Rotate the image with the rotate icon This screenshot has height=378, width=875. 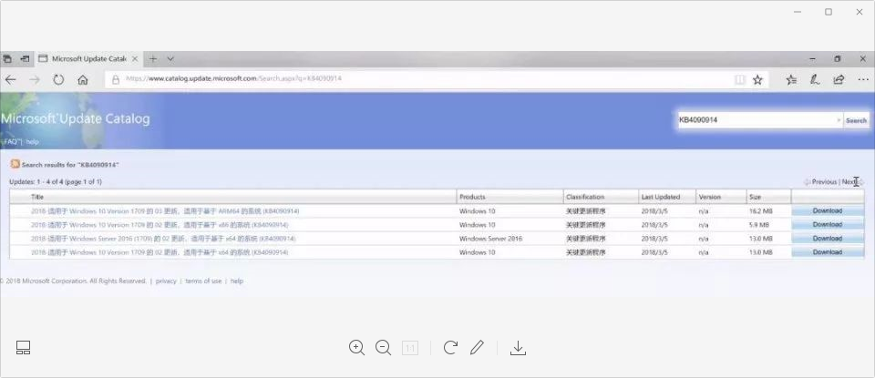click(x=450, y=347)
